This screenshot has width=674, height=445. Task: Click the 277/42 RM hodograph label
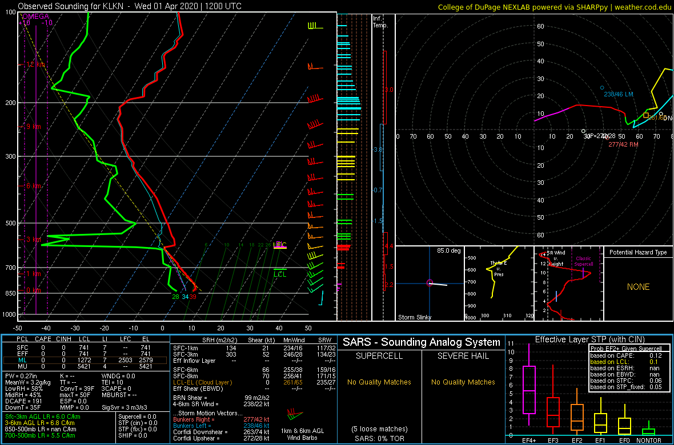point(623,145)
